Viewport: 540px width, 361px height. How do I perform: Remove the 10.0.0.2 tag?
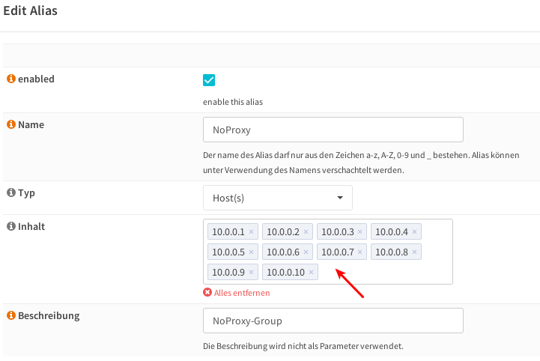coord(306,232)
